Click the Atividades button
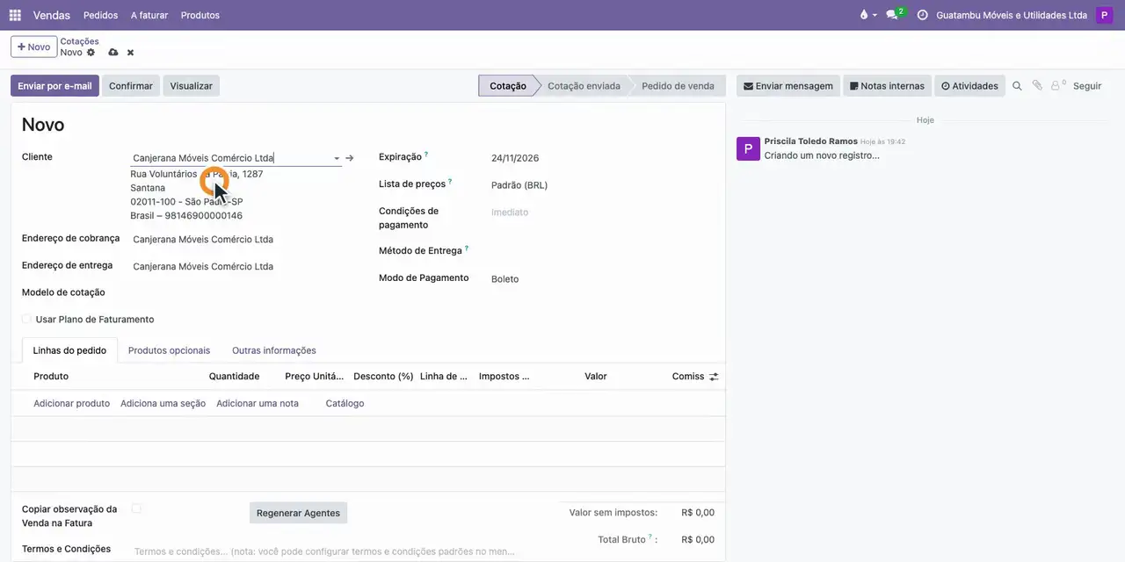The height and width of the screenshot is (562, 1125). pos(969,86)
